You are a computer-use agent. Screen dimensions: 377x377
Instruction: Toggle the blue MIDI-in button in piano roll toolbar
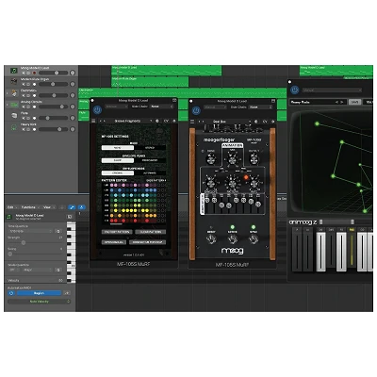[81, 207]
